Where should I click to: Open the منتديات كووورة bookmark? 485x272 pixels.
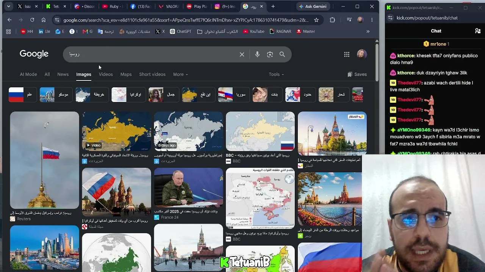point(135,32)
